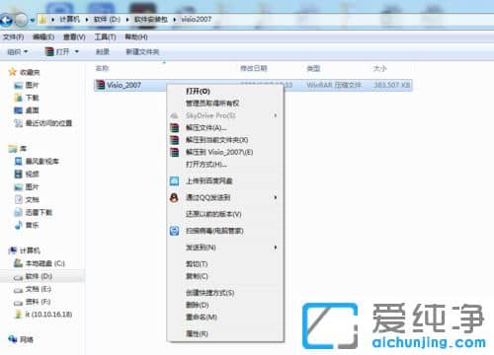Choose 创建快捷方式(S) in context menu

225,293
